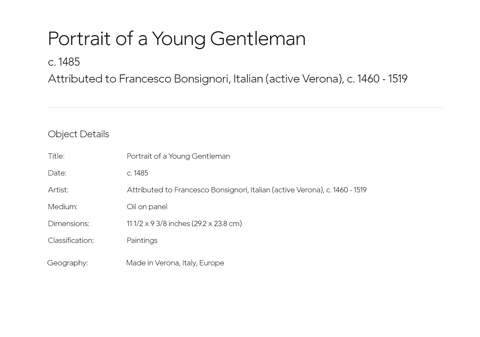Screen dimensions: 480x337
Task: Click the Date label
Action: 57,173
